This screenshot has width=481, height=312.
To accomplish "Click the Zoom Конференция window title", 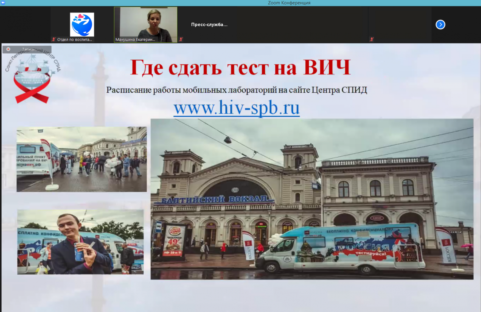I will pyautogui.click(x=289, y=3).
